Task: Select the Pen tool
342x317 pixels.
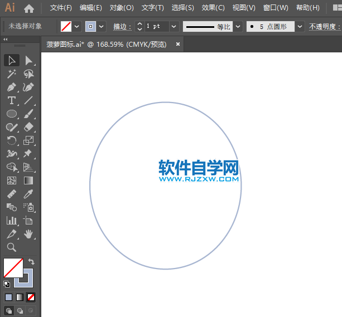Action: [12, 87]
